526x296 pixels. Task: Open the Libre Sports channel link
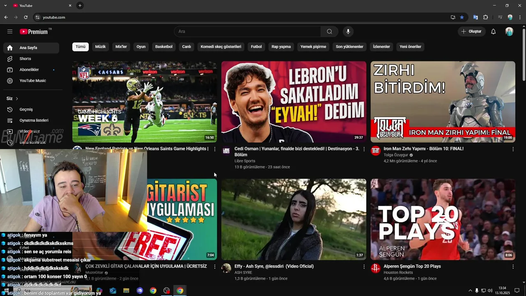[x=245, y=161]
